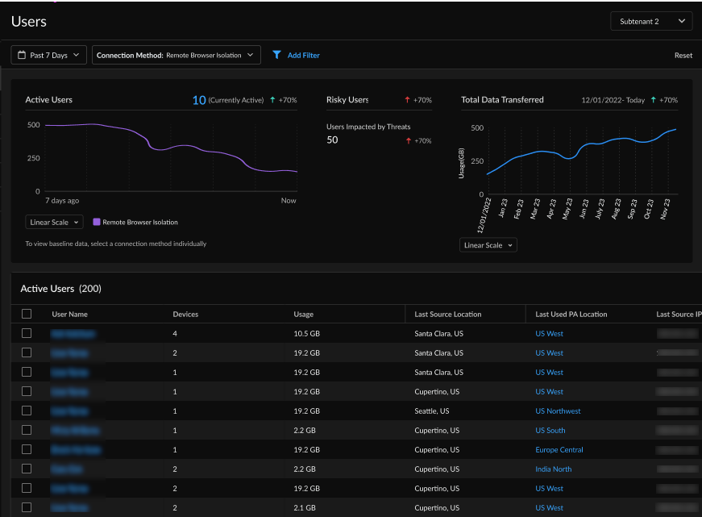Check the box for the first user row

[27, 333]
